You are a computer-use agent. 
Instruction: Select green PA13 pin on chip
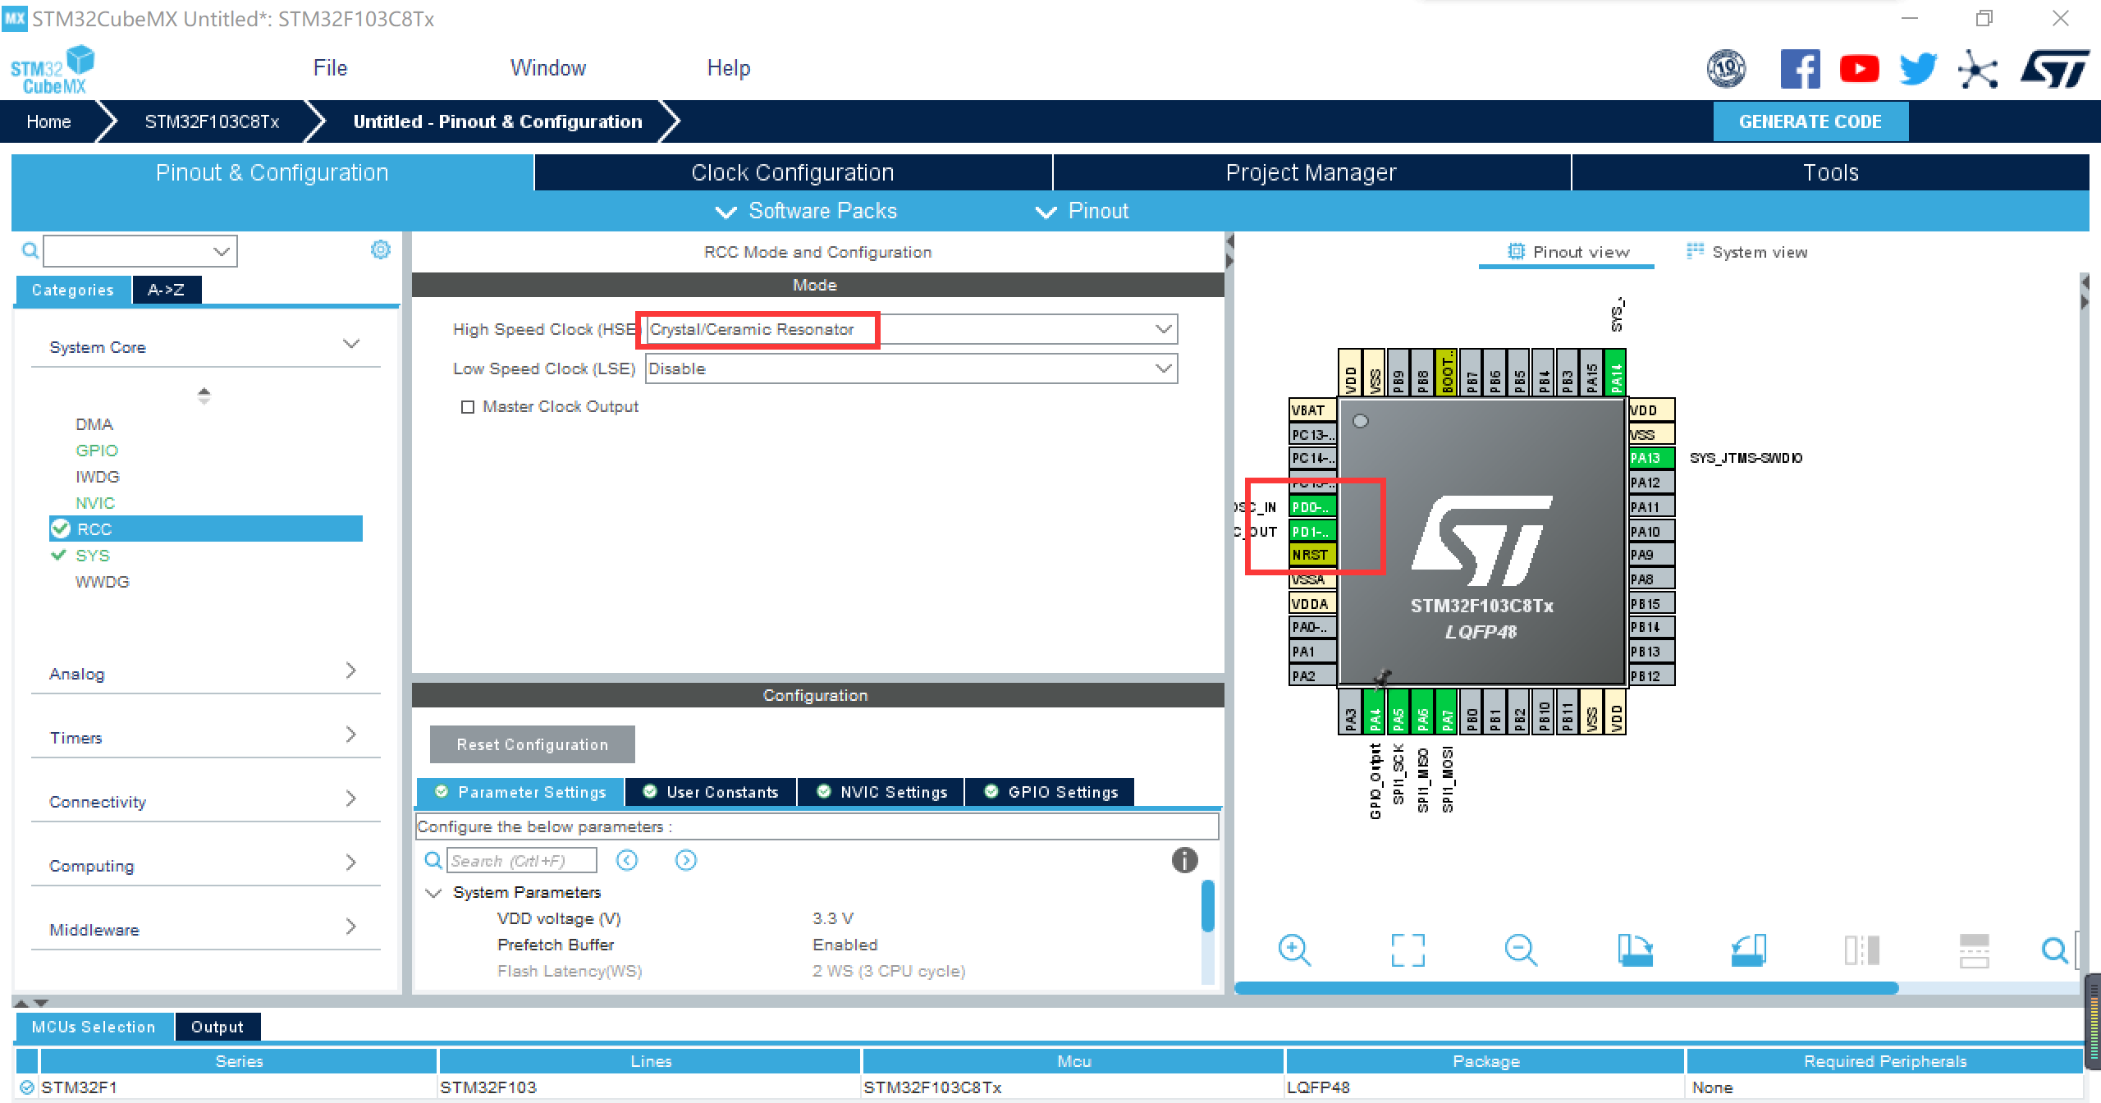(1651, 458)
